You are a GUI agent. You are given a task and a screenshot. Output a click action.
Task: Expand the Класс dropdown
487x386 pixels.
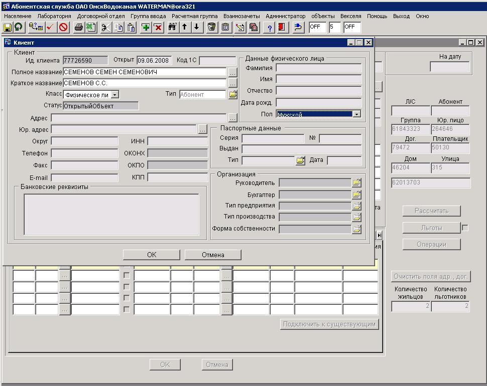pyautogui.click(x=115, y=95)
